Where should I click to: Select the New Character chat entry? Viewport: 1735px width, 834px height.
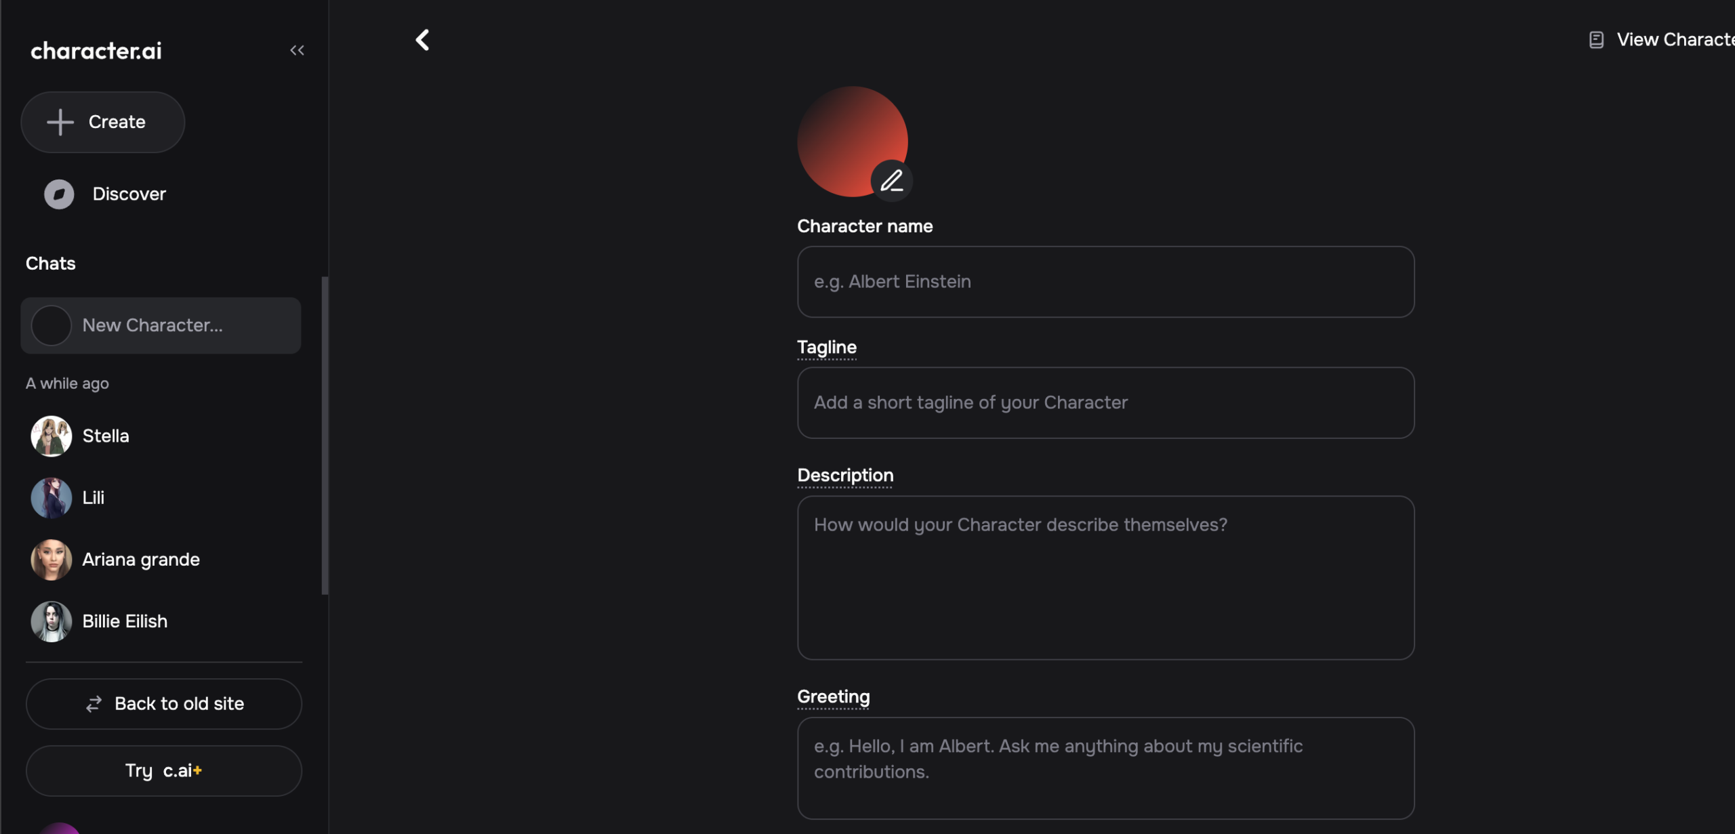click(161, 325)
